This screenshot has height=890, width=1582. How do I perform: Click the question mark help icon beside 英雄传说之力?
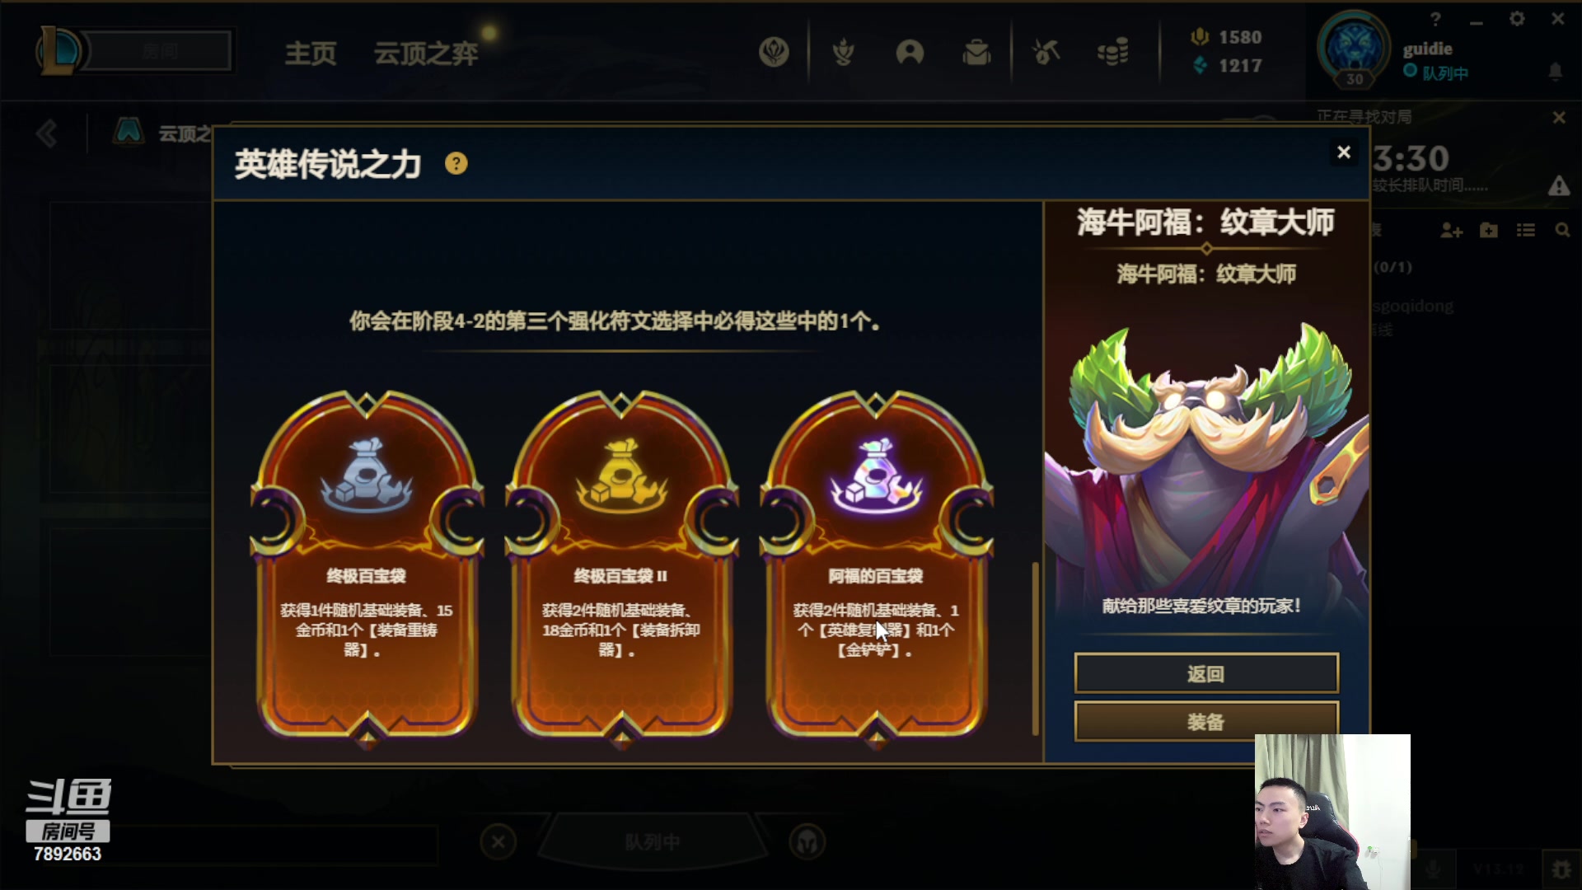point(456,164)
